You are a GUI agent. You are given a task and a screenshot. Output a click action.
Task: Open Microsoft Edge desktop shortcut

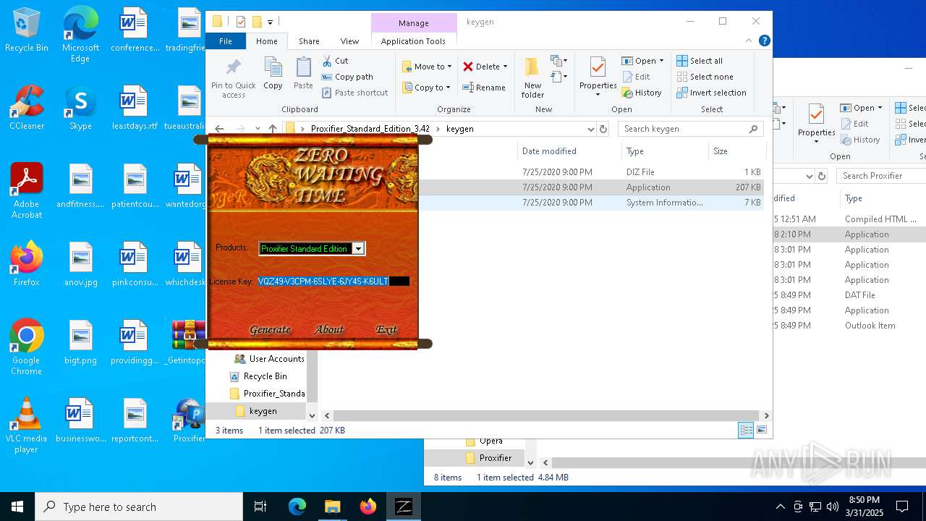point(80,35)
